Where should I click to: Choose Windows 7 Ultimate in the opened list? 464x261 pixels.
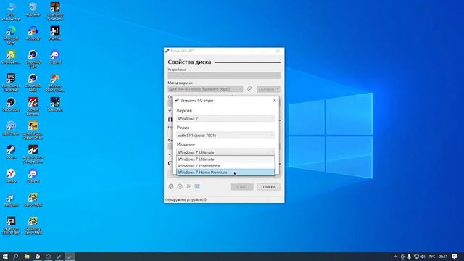pyautogui.click(x=225, y=159)
